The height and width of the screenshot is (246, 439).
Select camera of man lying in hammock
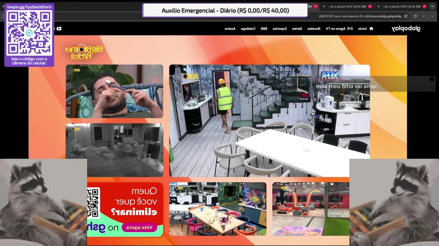coord(115,91)
